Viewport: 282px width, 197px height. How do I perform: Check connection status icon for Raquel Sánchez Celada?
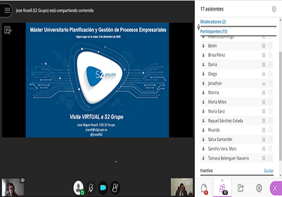point(264,120)
